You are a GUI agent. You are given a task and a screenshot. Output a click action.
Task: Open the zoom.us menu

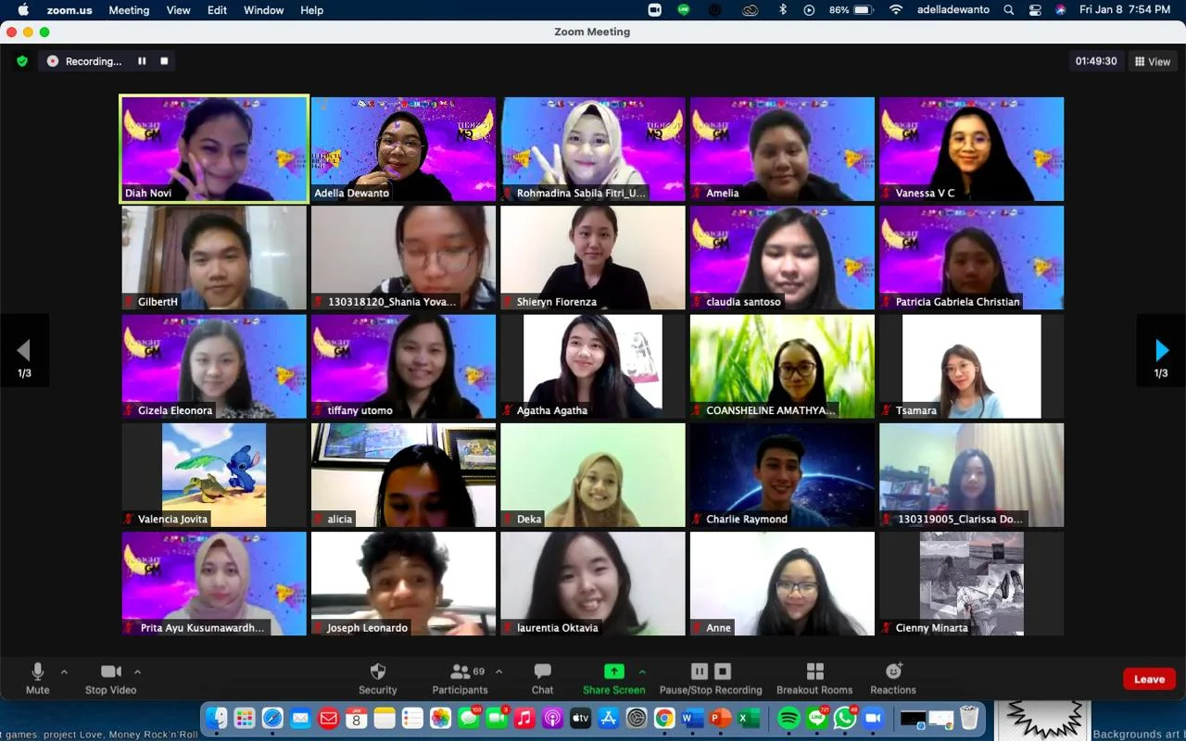tap(69, 10)
